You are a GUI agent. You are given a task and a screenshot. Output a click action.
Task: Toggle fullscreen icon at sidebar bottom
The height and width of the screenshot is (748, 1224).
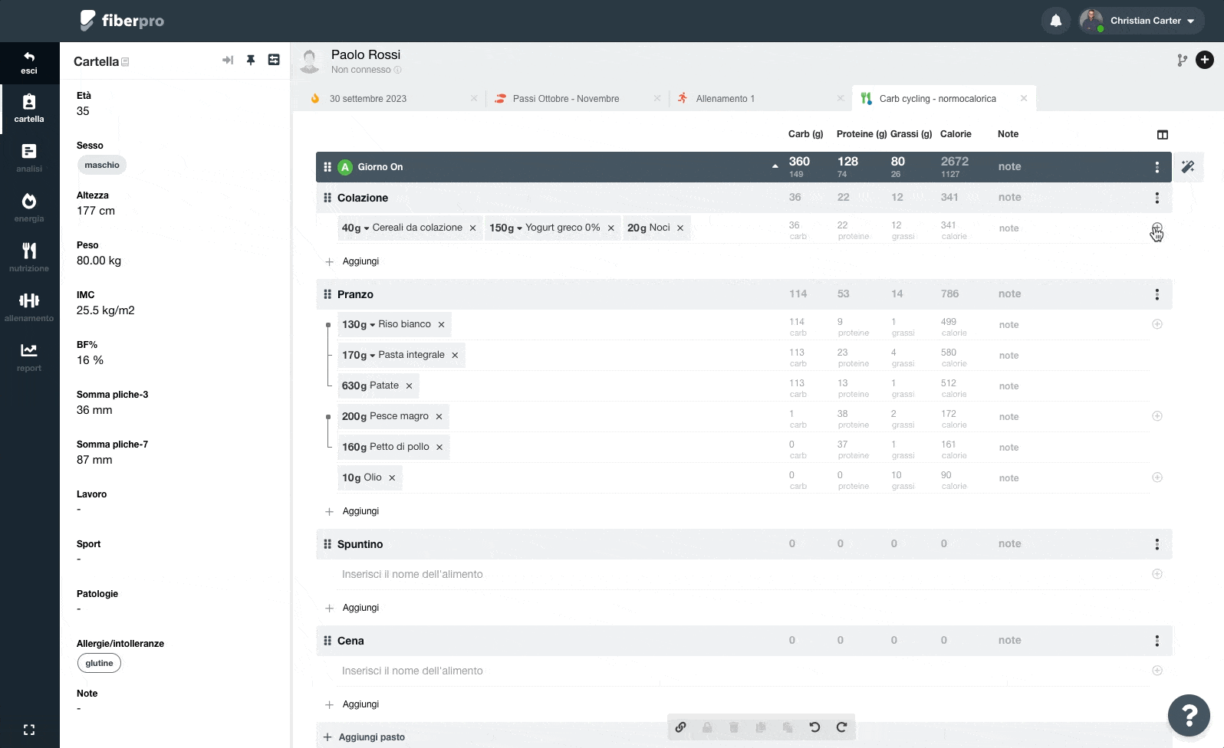click(x=29, y=730)
